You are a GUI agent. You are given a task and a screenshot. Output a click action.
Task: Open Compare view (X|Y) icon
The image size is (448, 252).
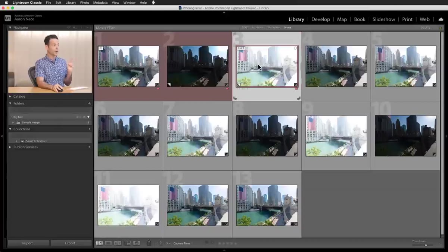118,243
